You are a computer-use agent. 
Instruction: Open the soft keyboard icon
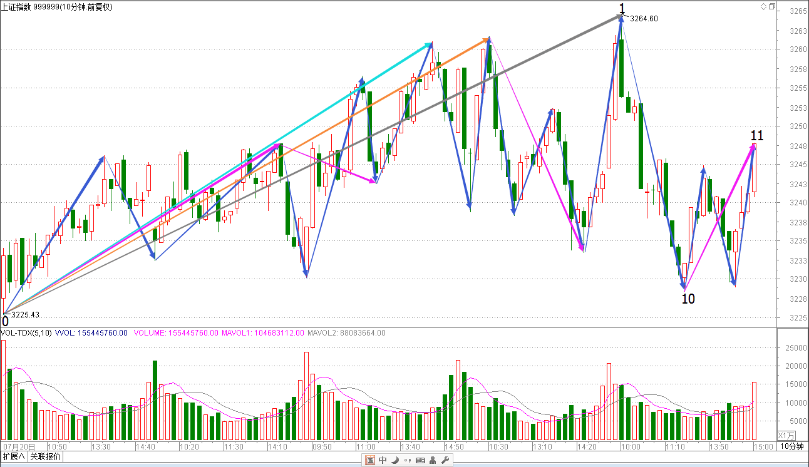pyautogui.click(x=420, y=461)
